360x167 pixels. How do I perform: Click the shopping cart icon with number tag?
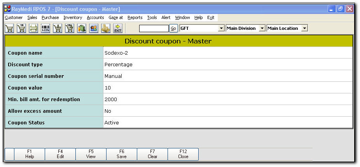coord(21,28)
